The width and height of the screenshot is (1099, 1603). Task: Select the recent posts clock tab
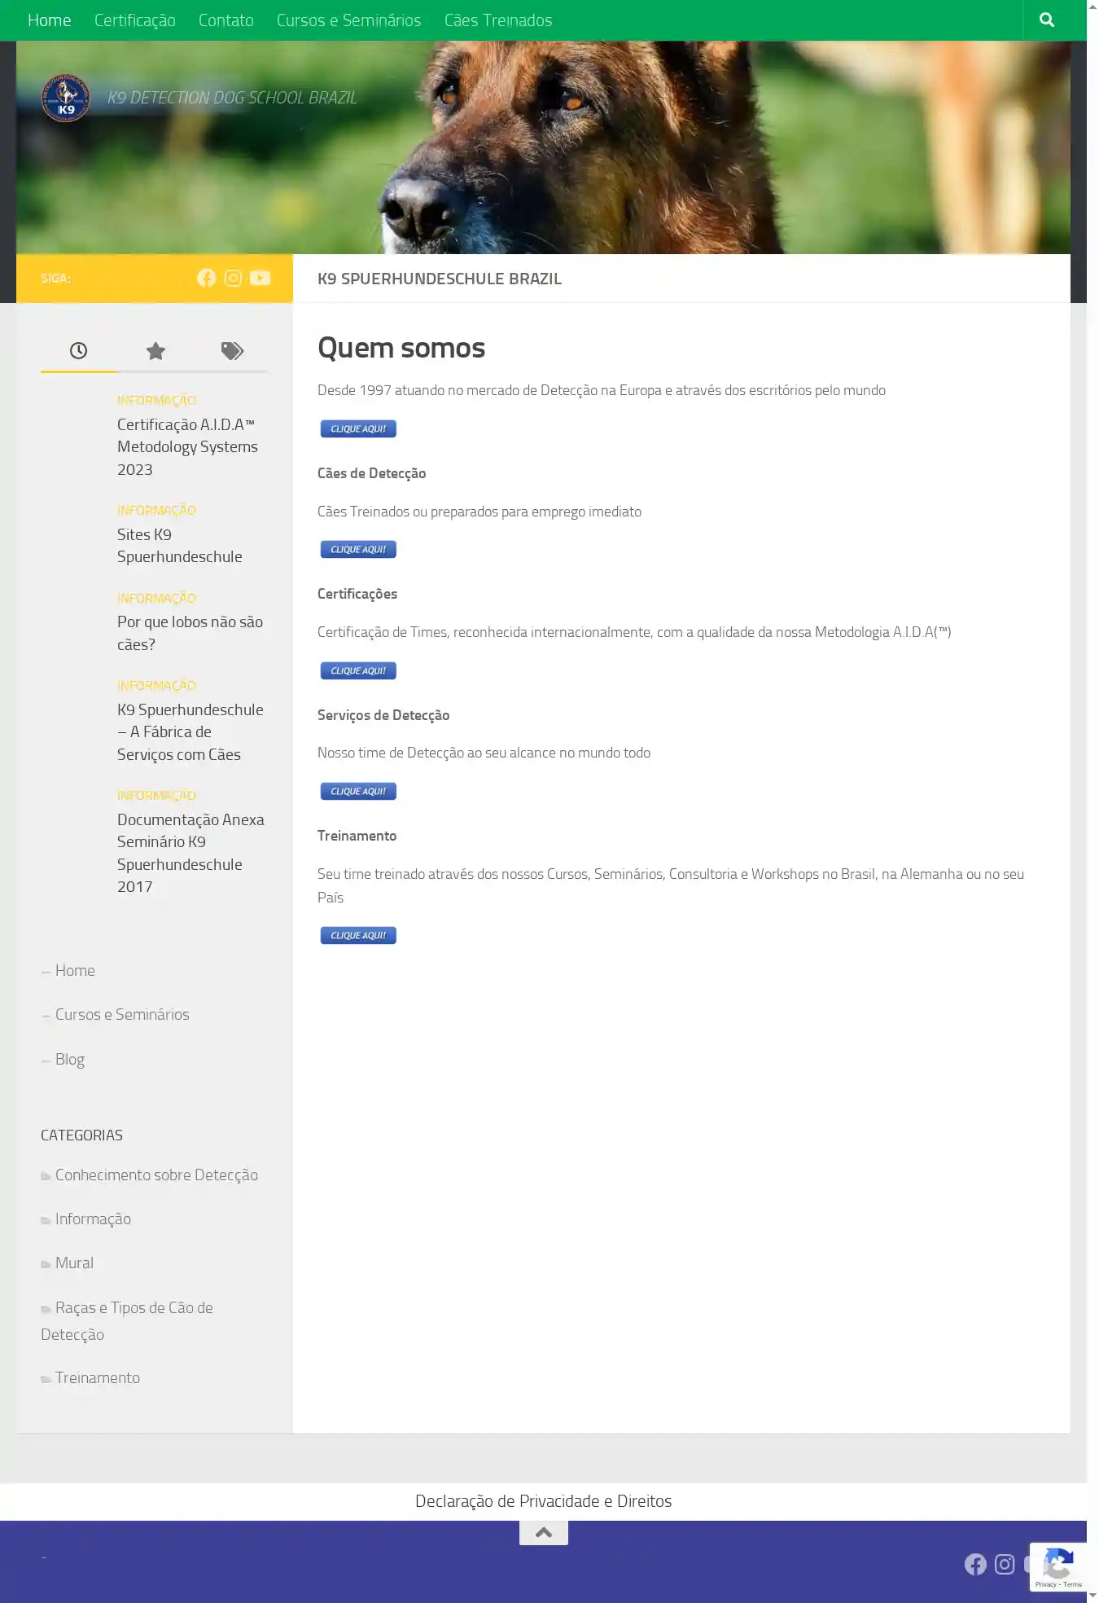click(79, 351)
